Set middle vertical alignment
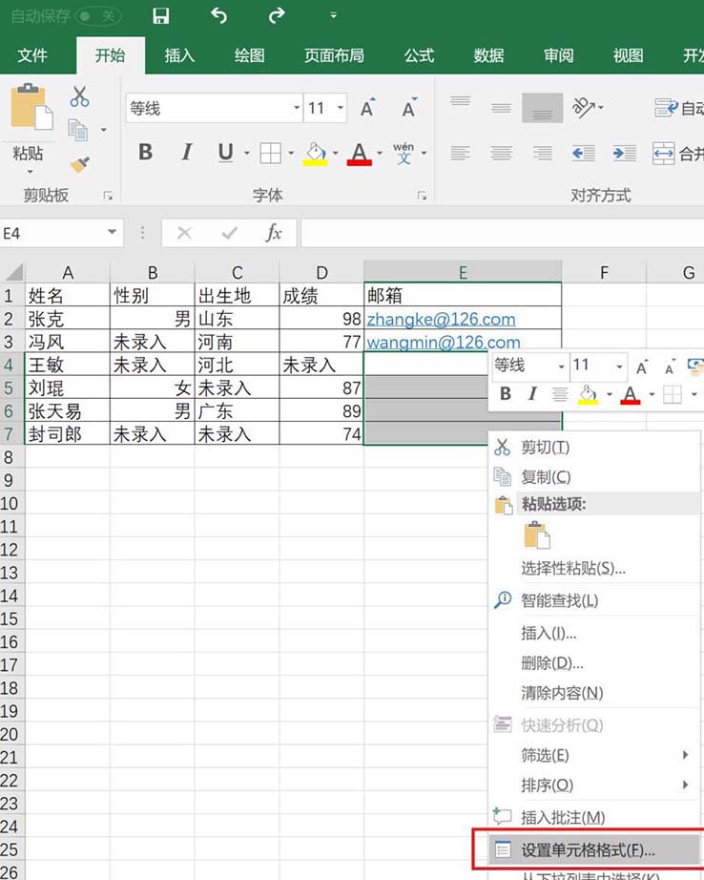This screenshot has height=880, width=704. (x=501, y=107)
